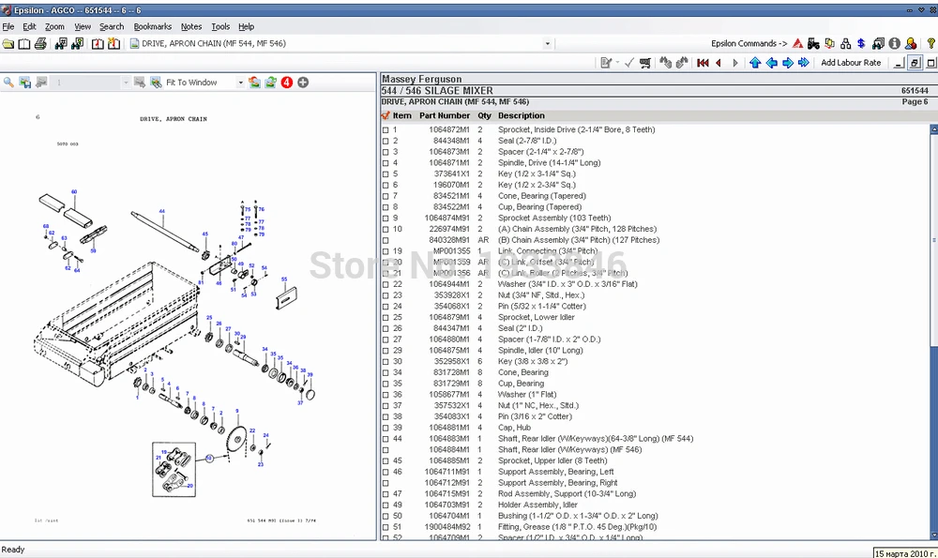Screen dimensions: 938x558
Task: Open the Tools menu
Action: 220,26
